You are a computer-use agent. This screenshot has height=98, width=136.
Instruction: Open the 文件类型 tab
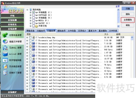click(72, 31)
